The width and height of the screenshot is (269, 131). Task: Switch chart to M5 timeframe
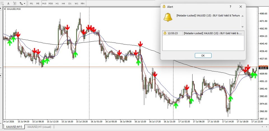point(38,3)
